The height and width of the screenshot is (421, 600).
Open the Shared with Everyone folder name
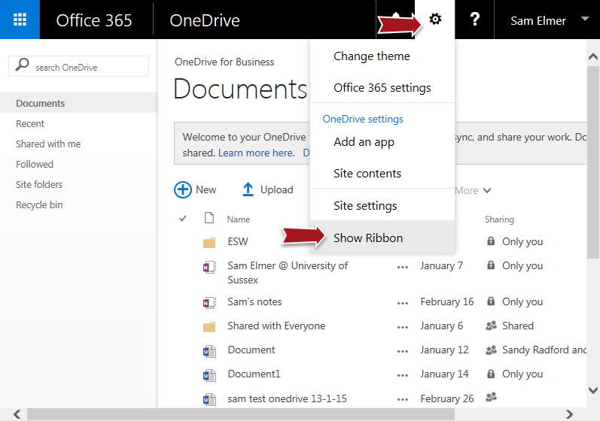pyautogui.click(x=276, y=326)
